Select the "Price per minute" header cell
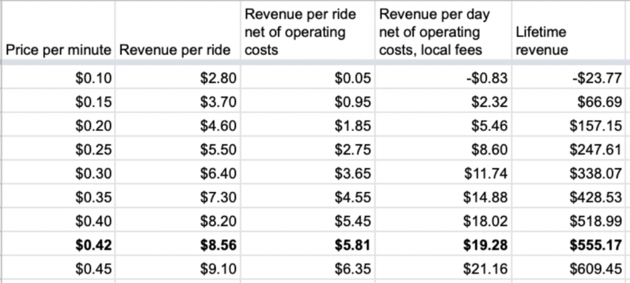Screen dimensions: 630x283 pyautogui.click(x=60, y=50)
